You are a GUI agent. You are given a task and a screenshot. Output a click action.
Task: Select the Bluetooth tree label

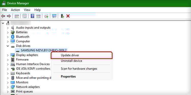(x=23, y=37)
